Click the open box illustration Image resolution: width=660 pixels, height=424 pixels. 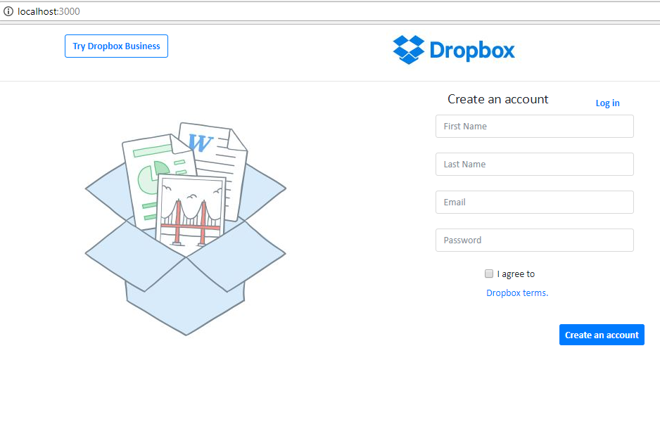tap(186, 229)
